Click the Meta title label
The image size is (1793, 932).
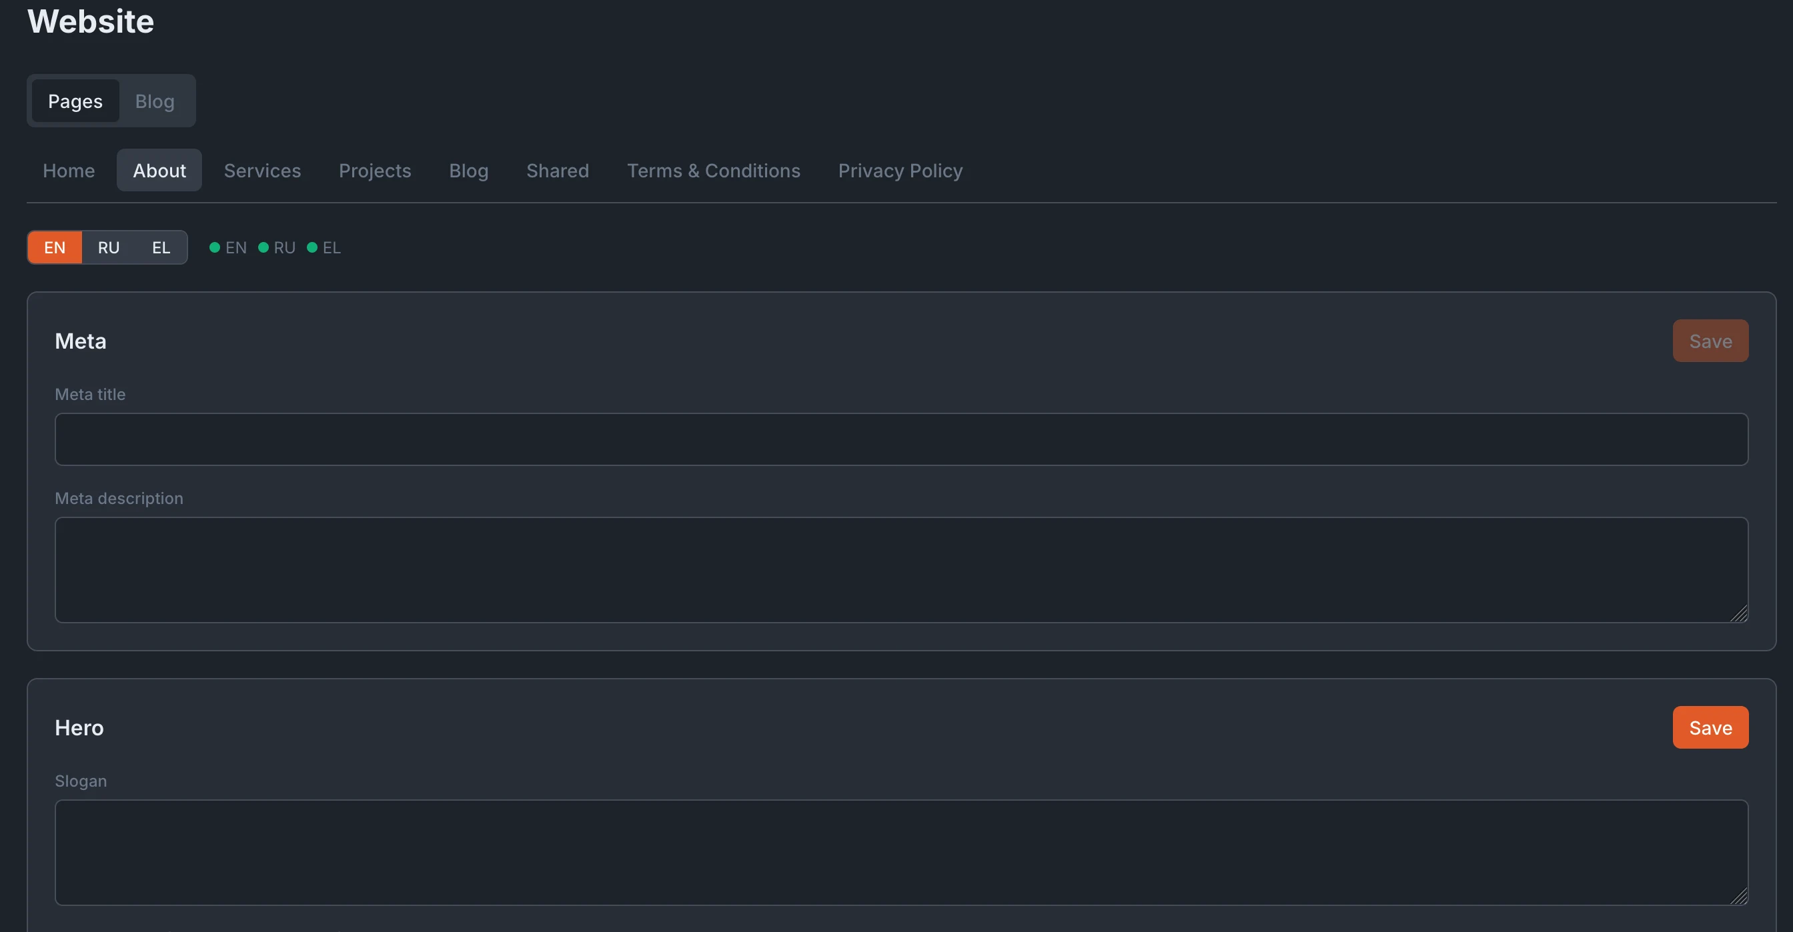(x=91, y=395)
